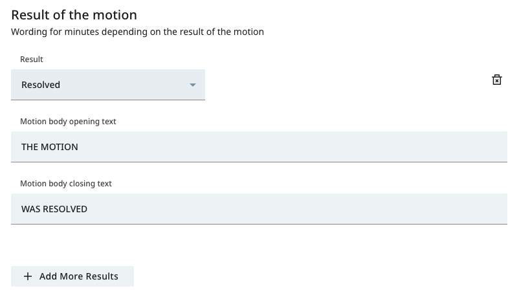
Task: Place cursor after RESOLVED in closing text
Action: (x=88, y=209)
